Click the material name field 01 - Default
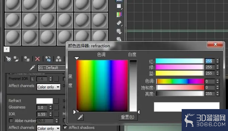The width and height of the screenshot is (228, 131). point(52,68)
